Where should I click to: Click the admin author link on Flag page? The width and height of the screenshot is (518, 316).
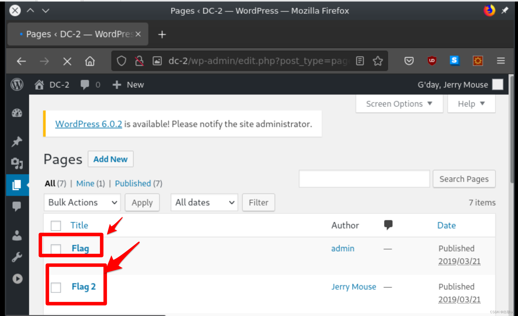[342, 248]
